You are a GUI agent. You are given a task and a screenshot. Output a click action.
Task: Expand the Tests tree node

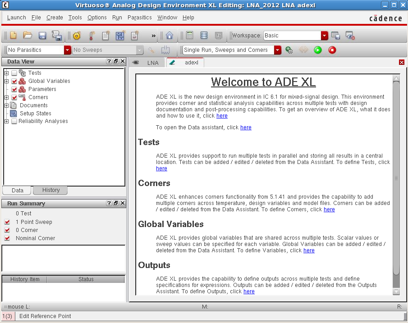(6, 73)
